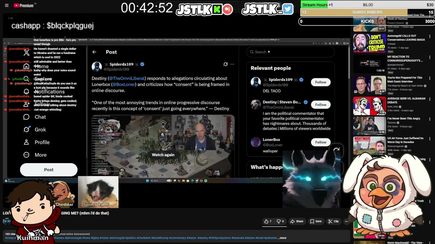This screenshot has width=435, height=244.
Task: Save the video to a playlist
Action: [x=316, y=221]
